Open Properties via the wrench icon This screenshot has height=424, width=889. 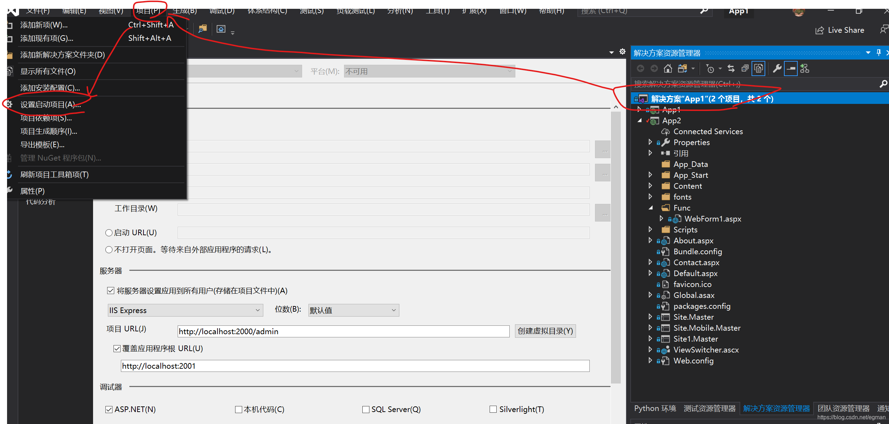(777, 68)
